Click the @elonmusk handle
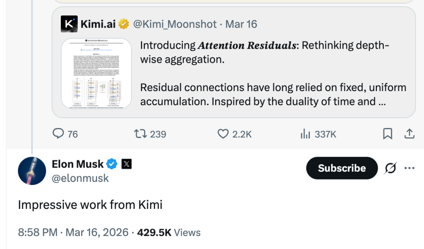424x249 pixels. pyautogui.click(x=80, y=178)
